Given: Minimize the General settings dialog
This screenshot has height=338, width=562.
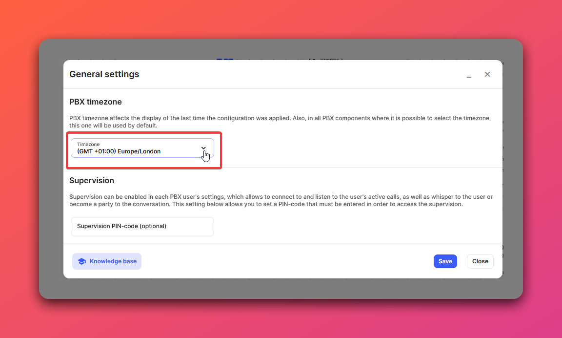Looking at the screenshot, I should coord(469,75).
